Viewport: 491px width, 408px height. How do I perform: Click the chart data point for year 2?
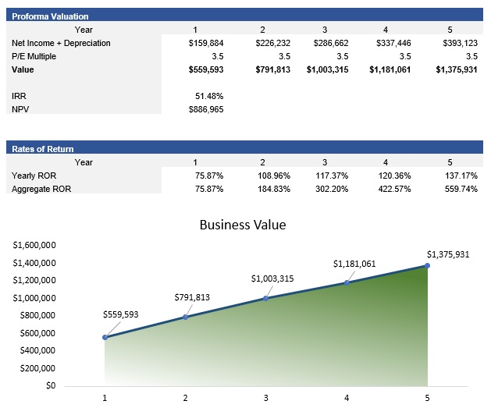point(185,317)
